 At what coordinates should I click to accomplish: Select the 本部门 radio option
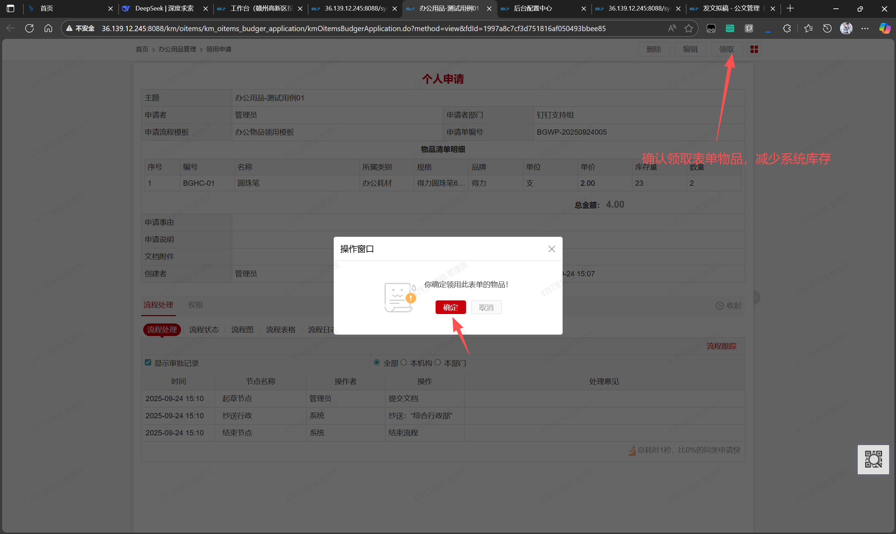point(437,362)
